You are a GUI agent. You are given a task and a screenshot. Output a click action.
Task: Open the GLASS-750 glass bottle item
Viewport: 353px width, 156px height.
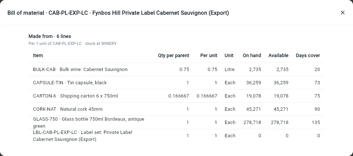coord(176,123)
